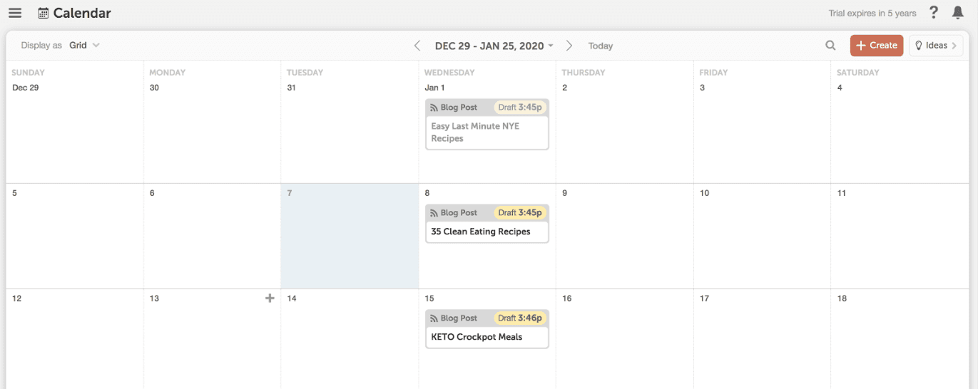Viewport: 978px width, 389px height.
Task: Open the Dec 29 - Jan 25 date picker
Action: (x=494, y=46)
